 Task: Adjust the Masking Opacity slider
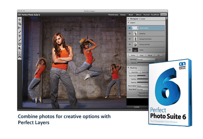[143, 82]
